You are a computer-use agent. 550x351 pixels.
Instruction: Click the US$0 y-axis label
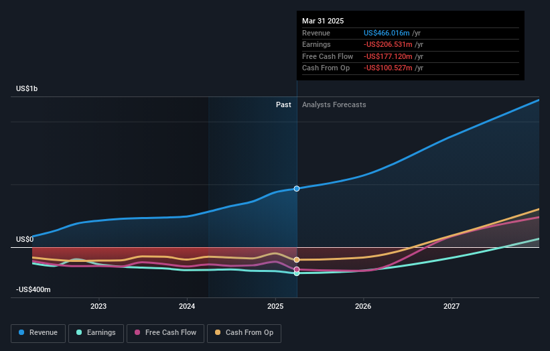[x=25, y=240]
